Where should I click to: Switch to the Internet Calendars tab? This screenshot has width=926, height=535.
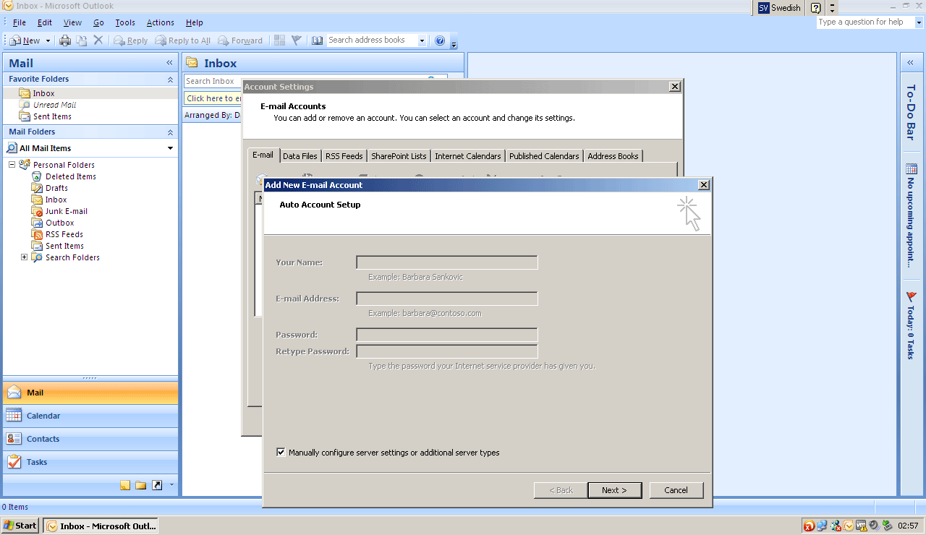point(468,156)
